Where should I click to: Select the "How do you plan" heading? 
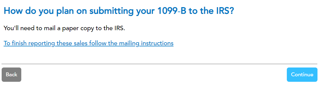pos(119,11)
